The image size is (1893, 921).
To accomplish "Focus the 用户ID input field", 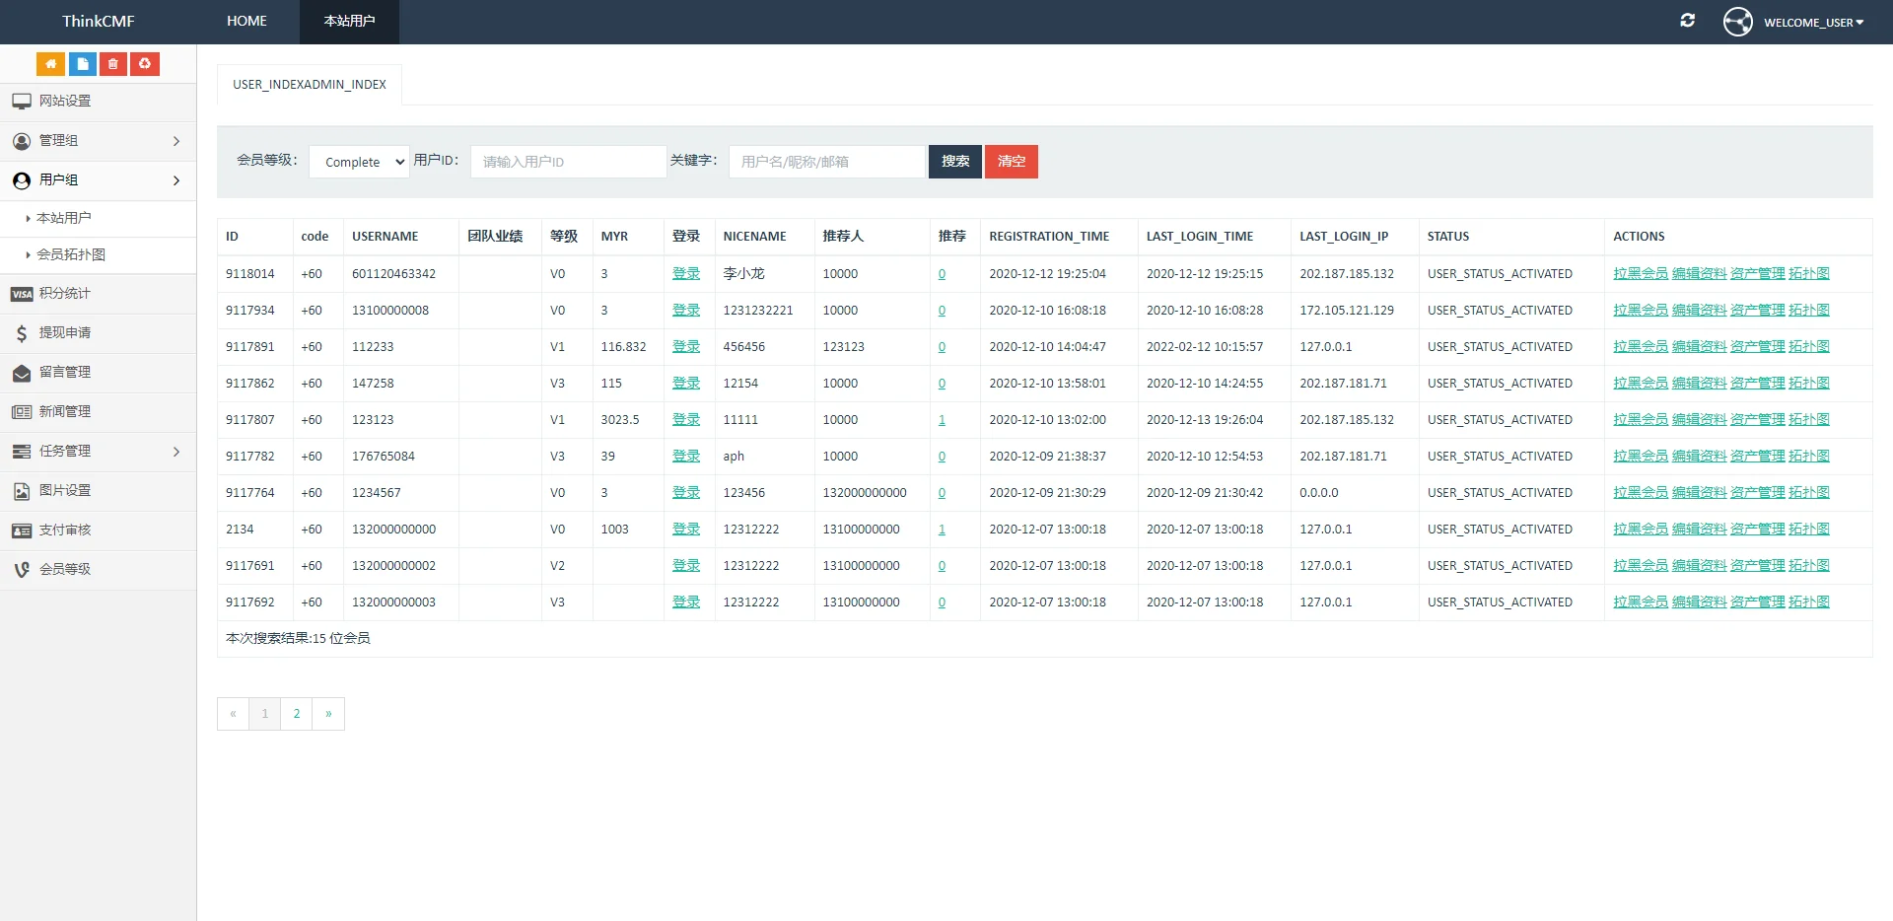I will click(568, 162).
